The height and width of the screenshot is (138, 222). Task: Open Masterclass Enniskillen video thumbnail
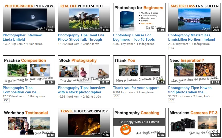[x=194, y=17]
